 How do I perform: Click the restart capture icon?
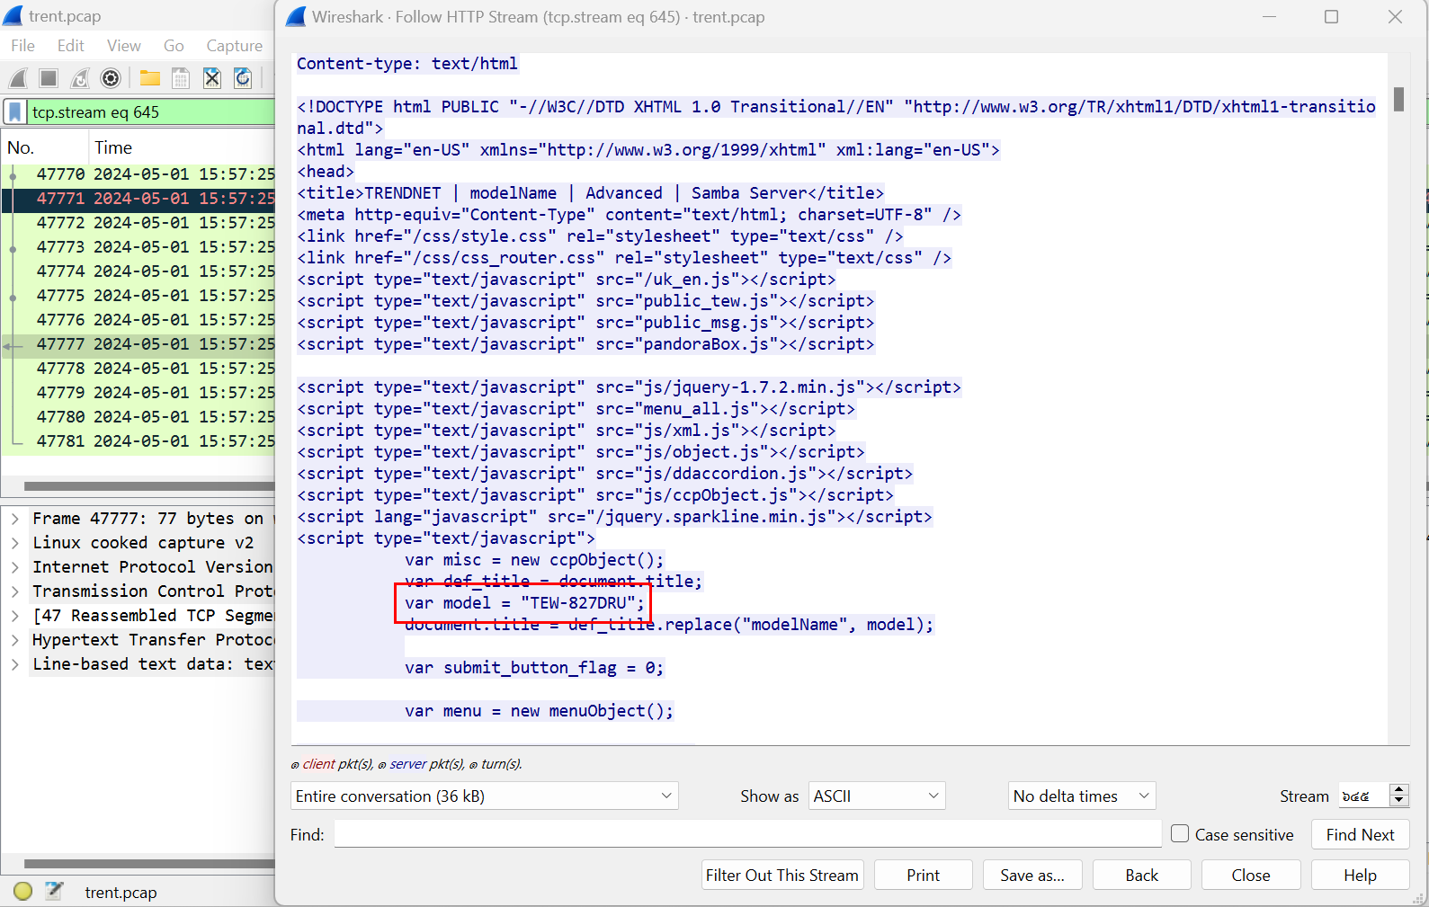tap(80, 78)
